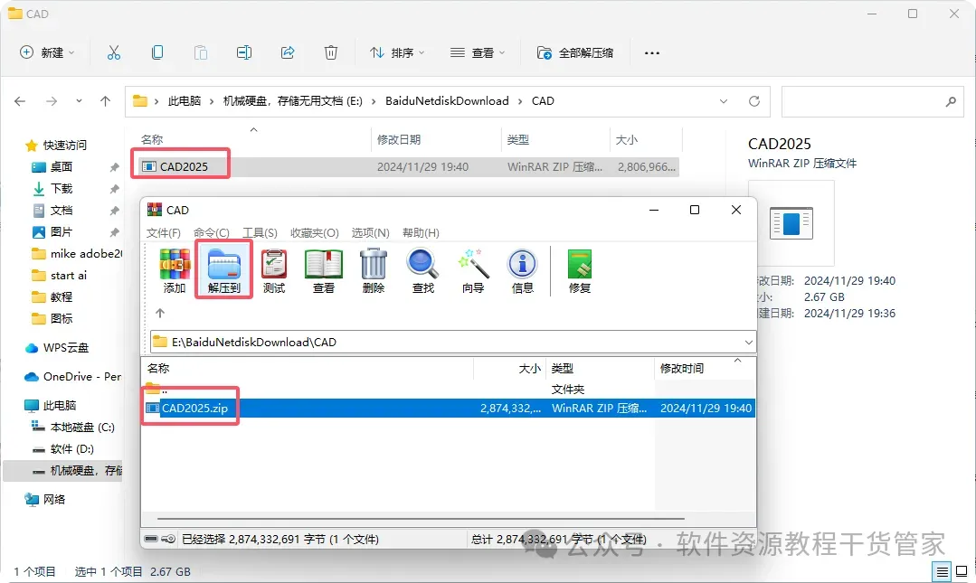Select 桌面 in quick access
Screen dimensions: 976x583
coord(61,166)
